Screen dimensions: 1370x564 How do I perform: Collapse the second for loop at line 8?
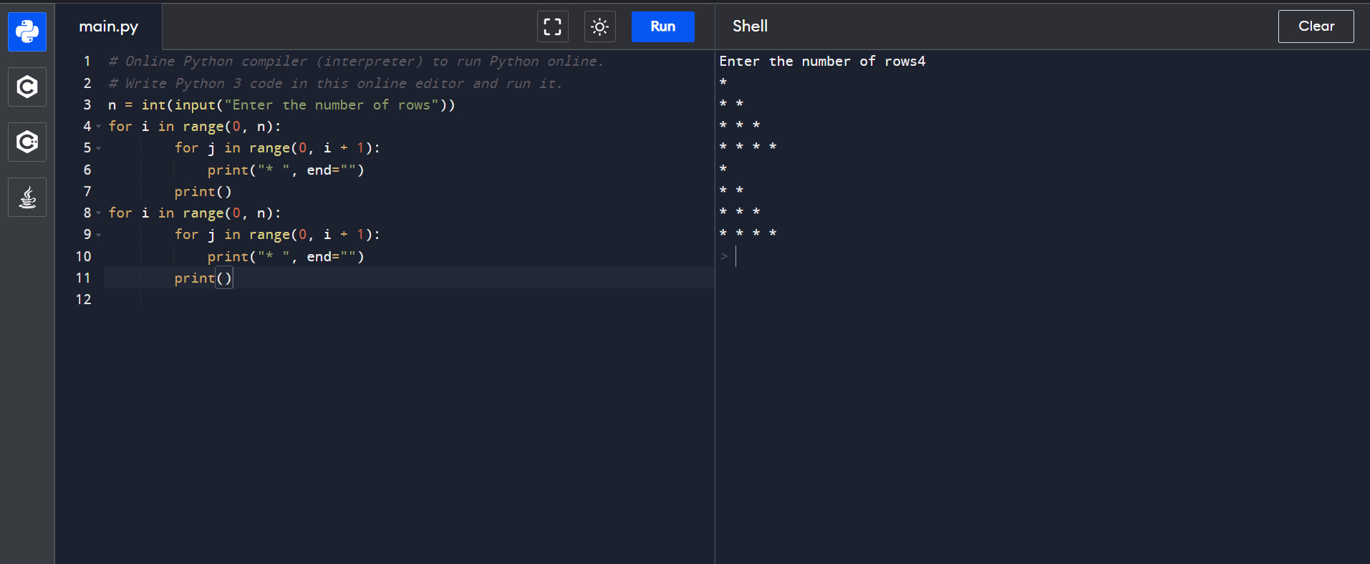[99, 213]
